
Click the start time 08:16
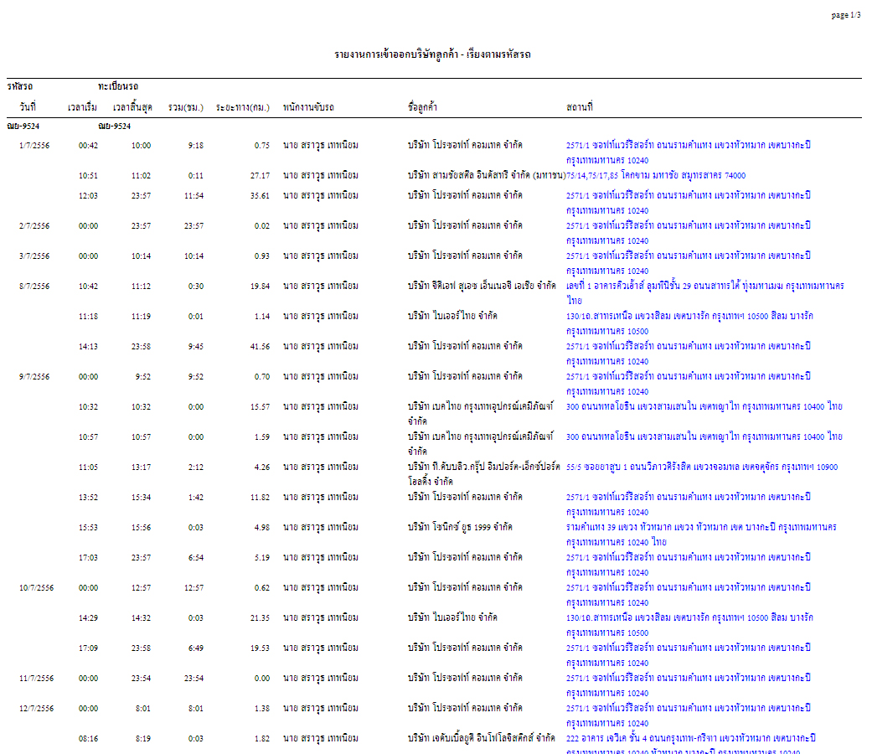click(x=88, y=738)
